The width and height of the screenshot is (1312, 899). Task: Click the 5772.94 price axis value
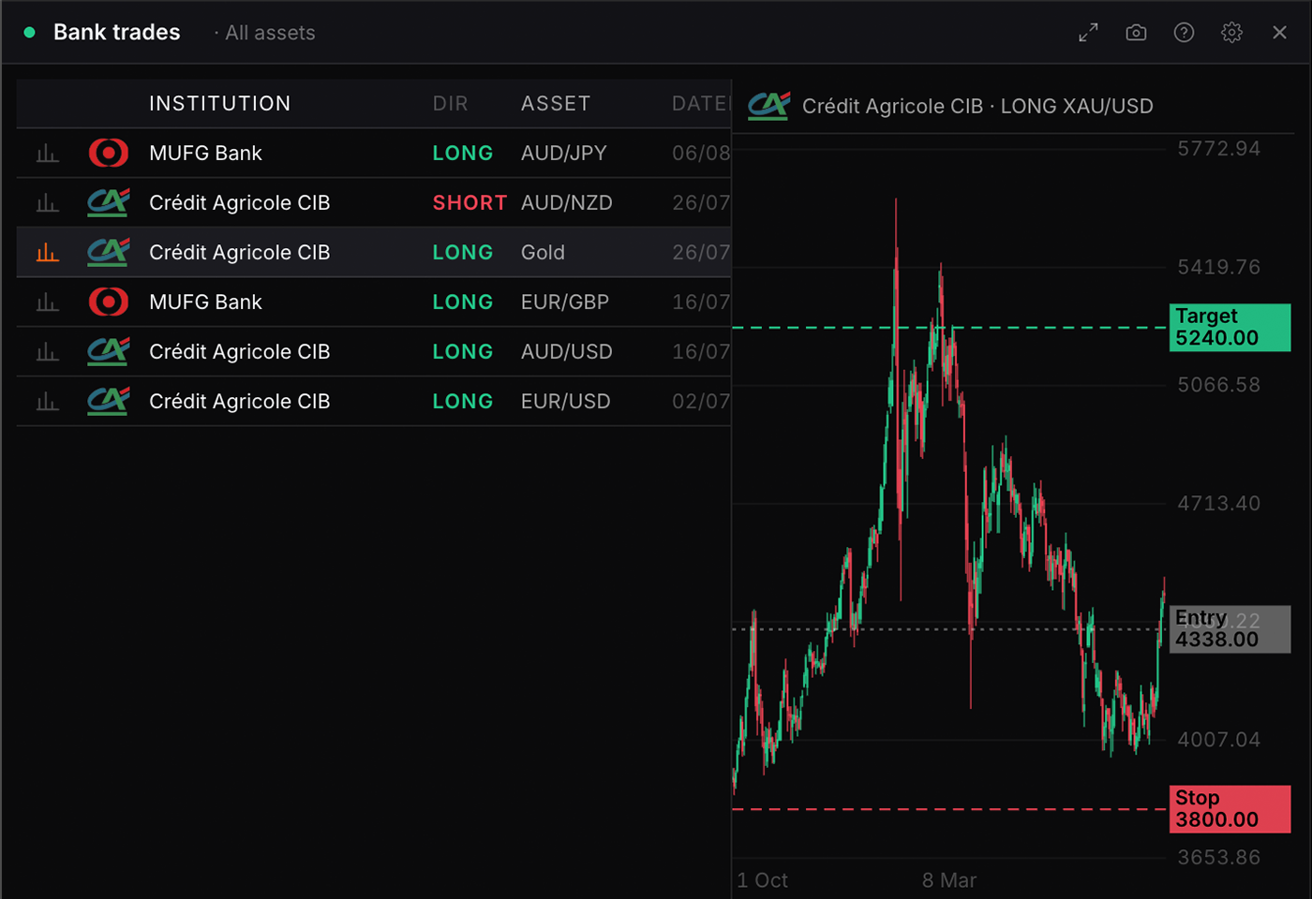click(x=1218, y=149)
